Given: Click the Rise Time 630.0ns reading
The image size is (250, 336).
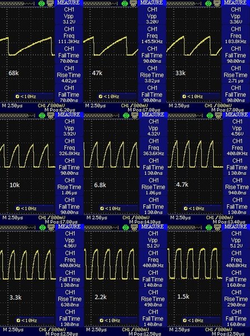Looking at the screenshot, I should coord(69,305).
